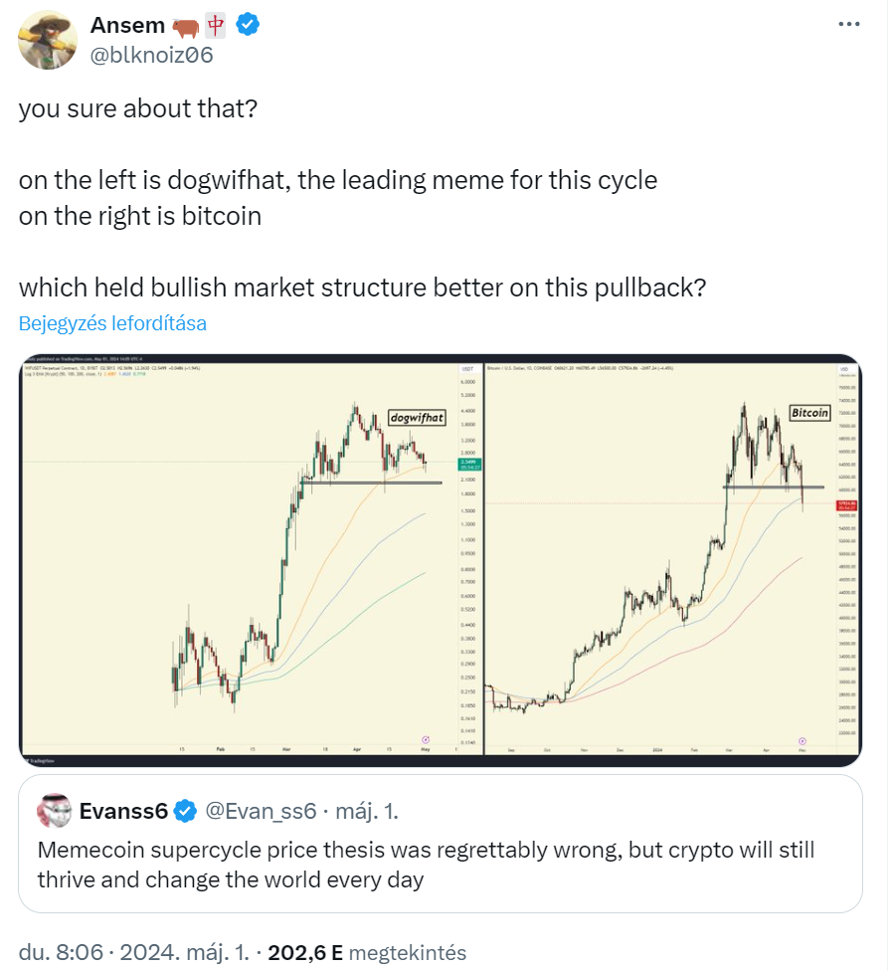The width and height of the screenshot is (893, 971).
Task: Click the blue verified badge next to Ansem
Action: pos(249,25)
